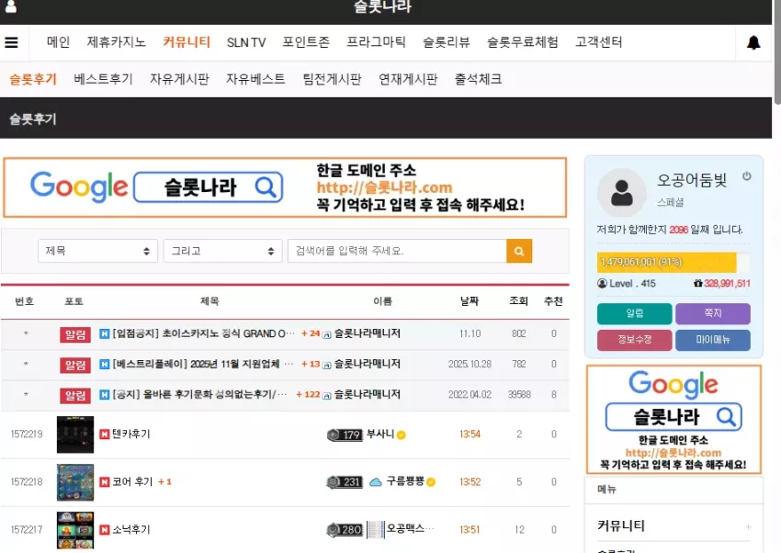Click the manager icon before 슬롯나라매니저 on 11.10 row

point(327,334)
